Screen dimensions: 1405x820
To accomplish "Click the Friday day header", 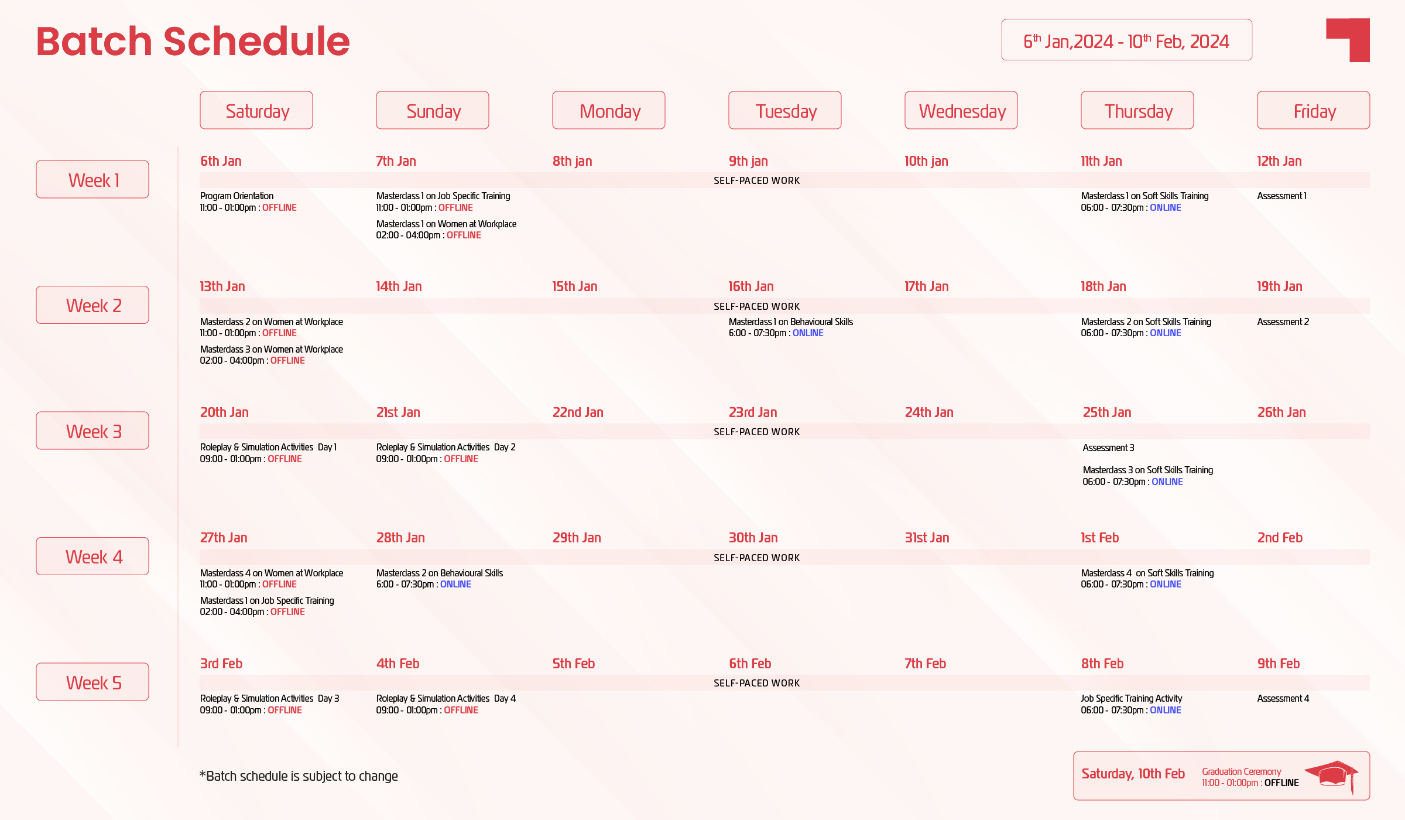I will (x=1313, y=111).
